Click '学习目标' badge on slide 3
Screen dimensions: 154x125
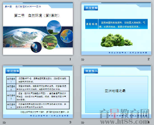point(13,71)
